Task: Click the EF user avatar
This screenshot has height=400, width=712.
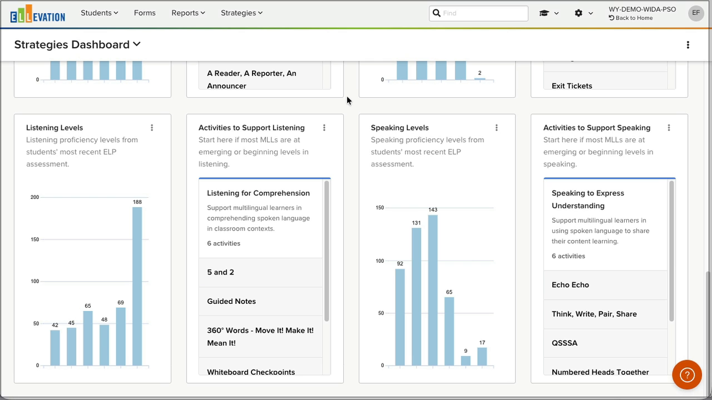Action: coord(696,13)
